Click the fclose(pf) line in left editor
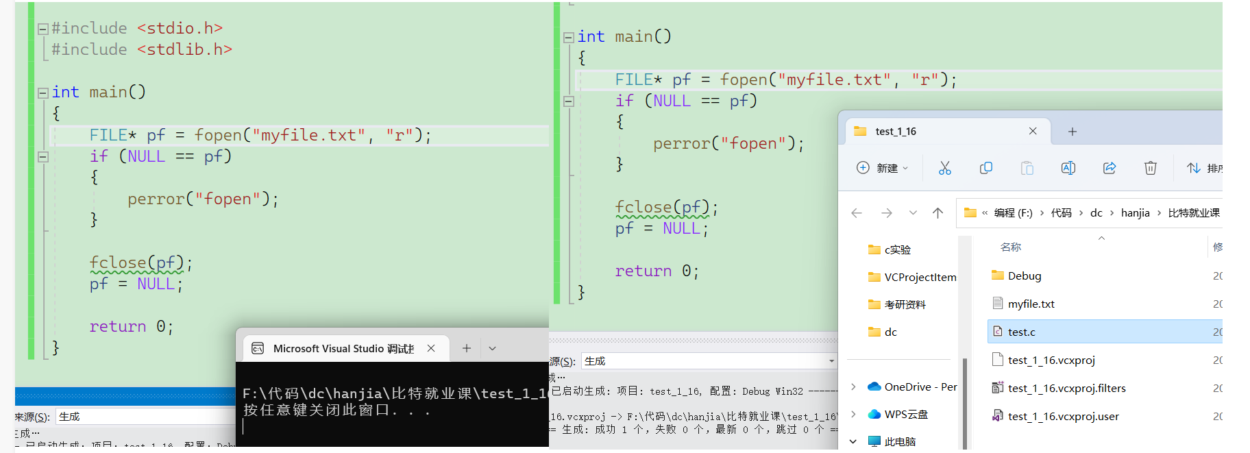1250x453 pixels. (141, 263)
